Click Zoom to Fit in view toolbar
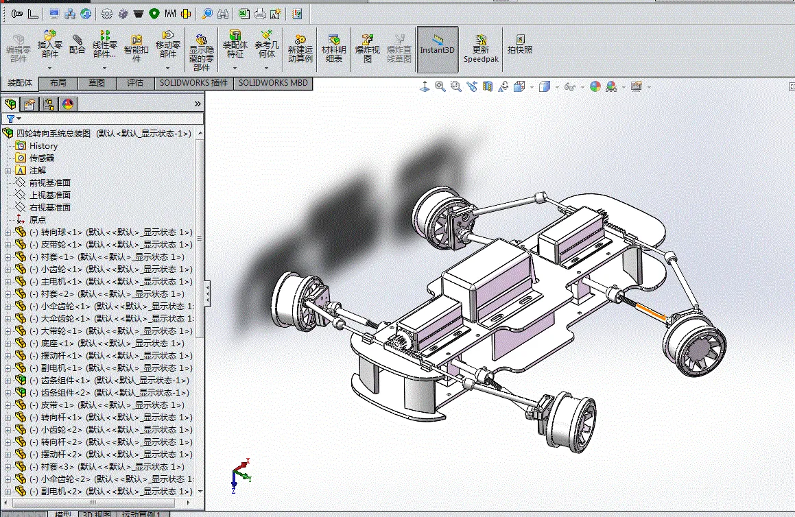Image resolution: width=795 pixels, height=517 pixels. (440, 86)
